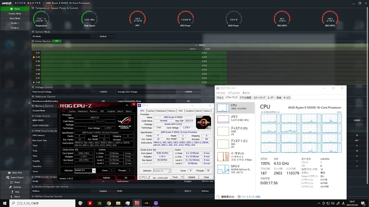Screen dimensions: 369x207
Task: Collapse the Memory Control section
Action: click(x=33, y=106)
